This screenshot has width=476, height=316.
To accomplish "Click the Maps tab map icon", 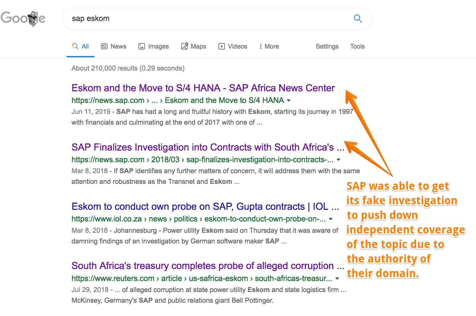I will coord(184,46).
